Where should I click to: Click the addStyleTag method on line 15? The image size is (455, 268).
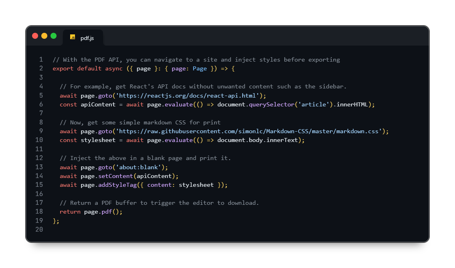pos(119,185)
